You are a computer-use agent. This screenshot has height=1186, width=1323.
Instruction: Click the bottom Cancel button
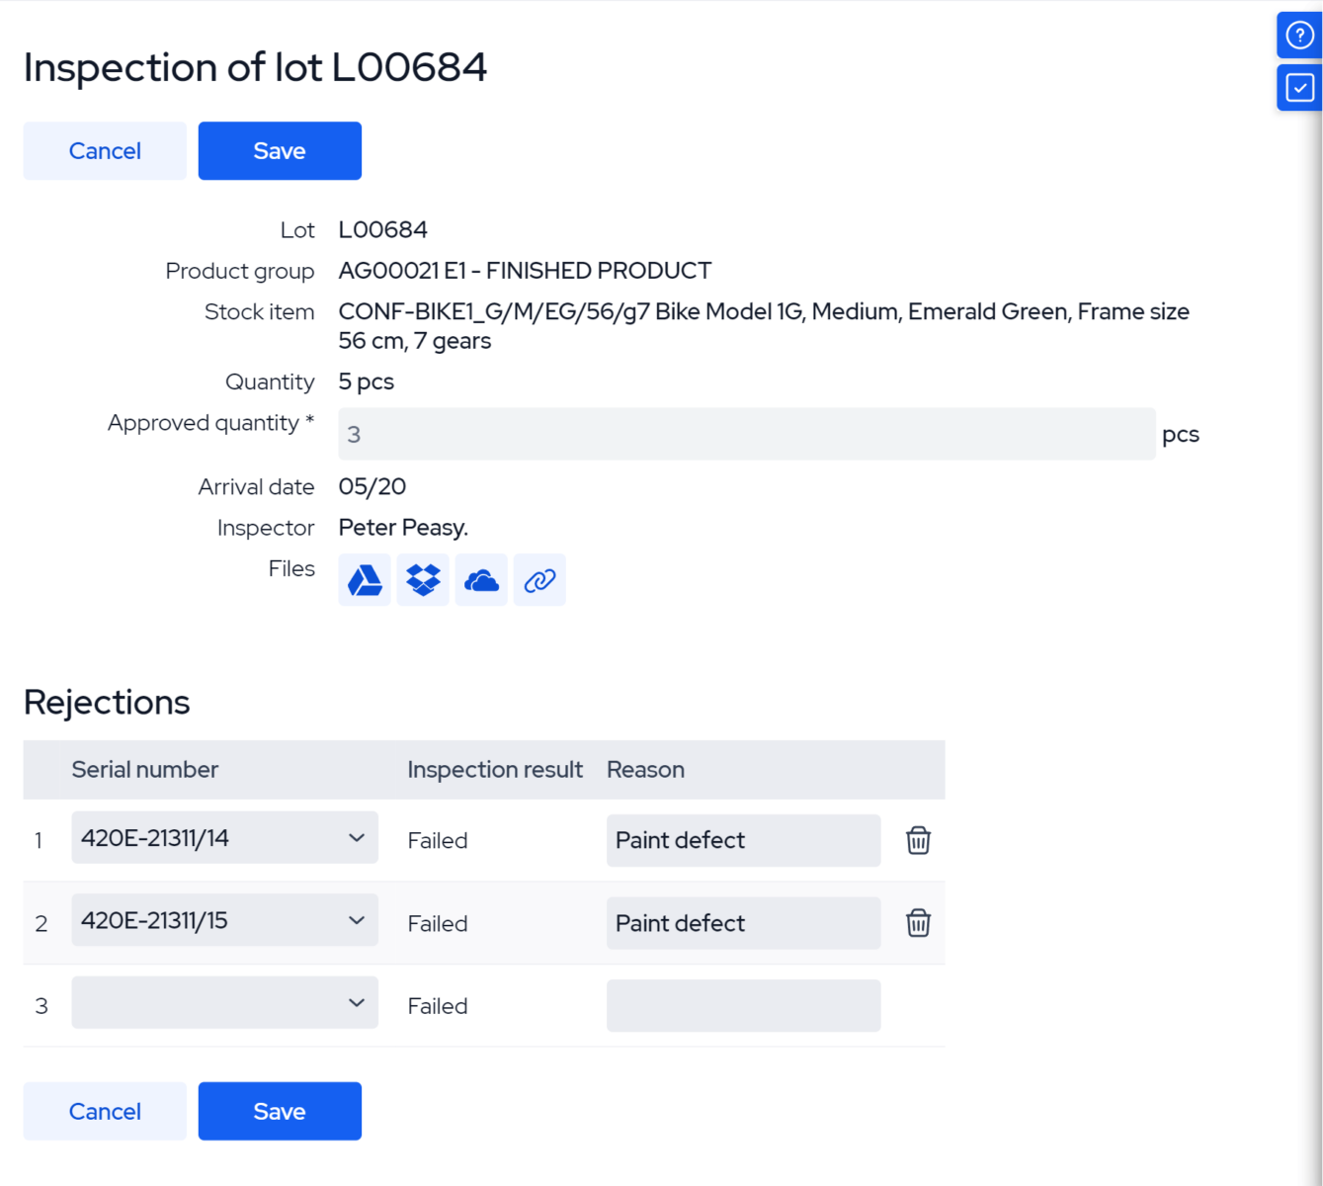105,1111
